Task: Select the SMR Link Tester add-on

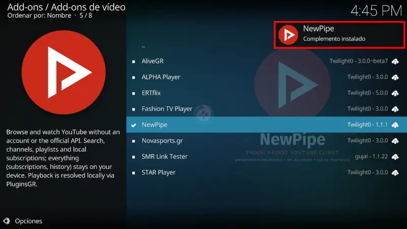Action: pos(266,157)
